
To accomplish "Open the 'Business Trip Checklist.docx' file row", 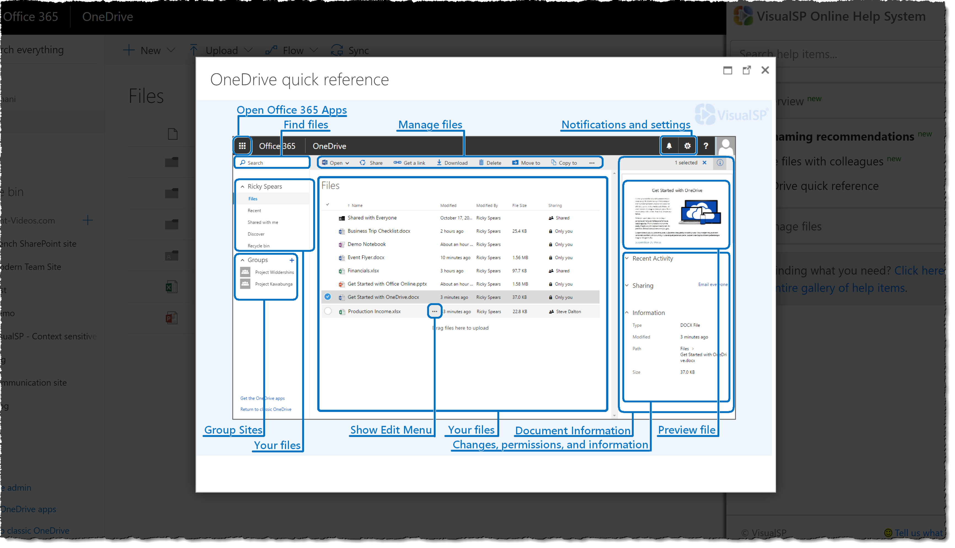I will pyautogui.click(x=461, y=232).
